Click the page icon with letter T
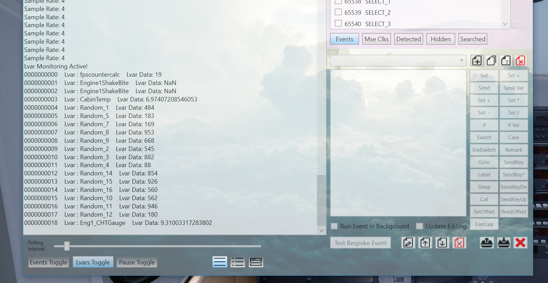548x283 pixels. (506, 61)
